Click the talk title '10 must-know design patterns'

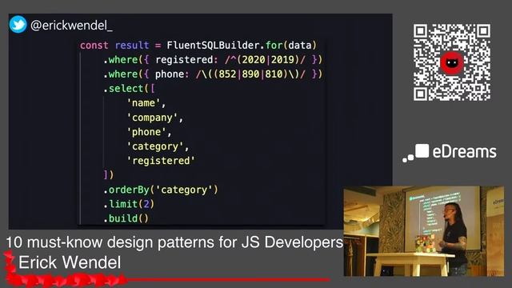click(111, 242)
